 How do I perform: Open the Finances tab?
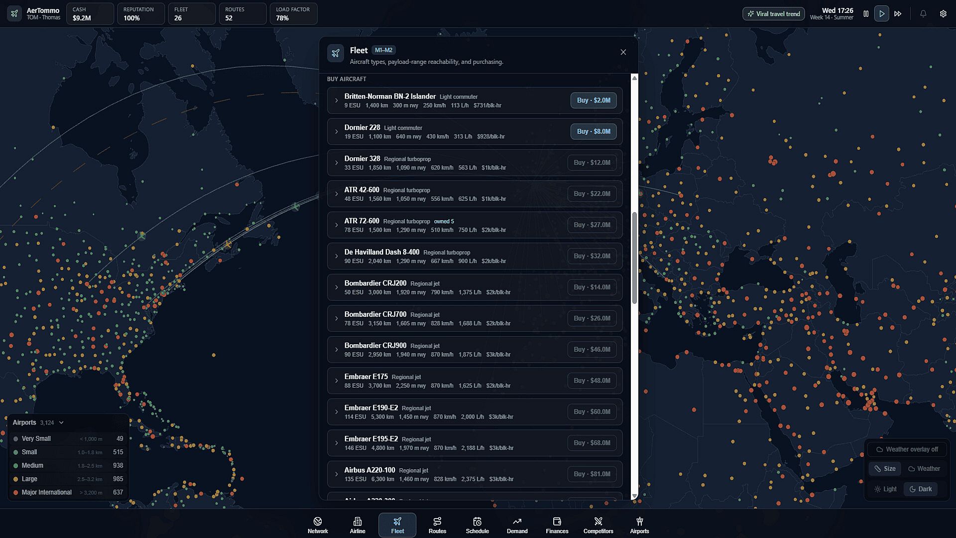[x=557, y=525]
